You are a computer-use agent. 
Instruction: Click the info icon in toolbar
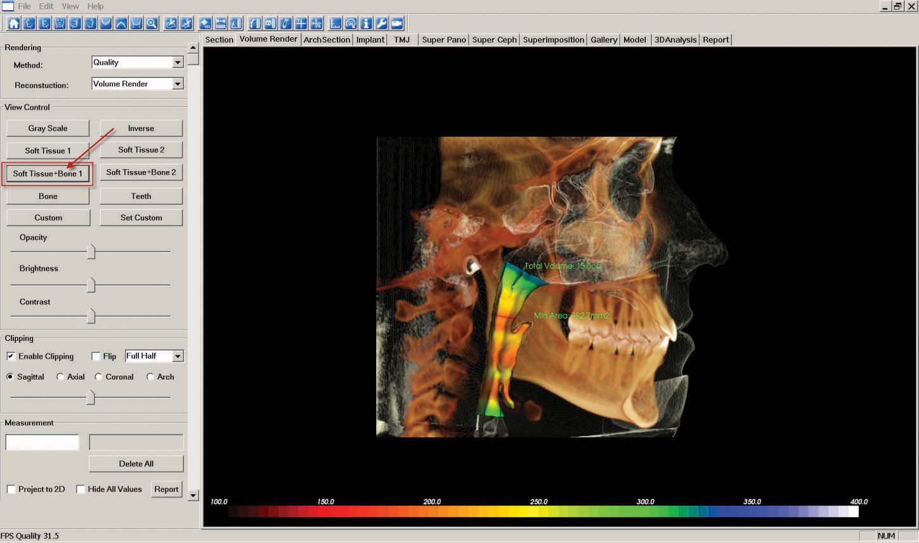pyautogui.click(x=366, y=23)
